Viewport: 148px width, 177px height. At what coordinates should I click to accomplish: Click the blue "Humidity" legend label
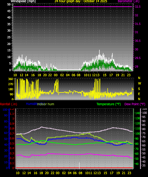click(x=32, y=104)
